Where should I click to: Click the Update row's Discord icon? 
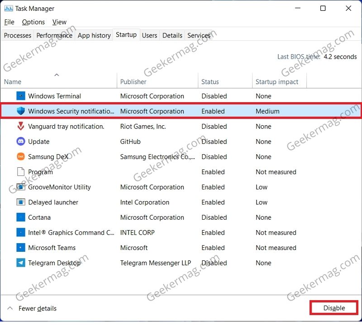[21, 141]
